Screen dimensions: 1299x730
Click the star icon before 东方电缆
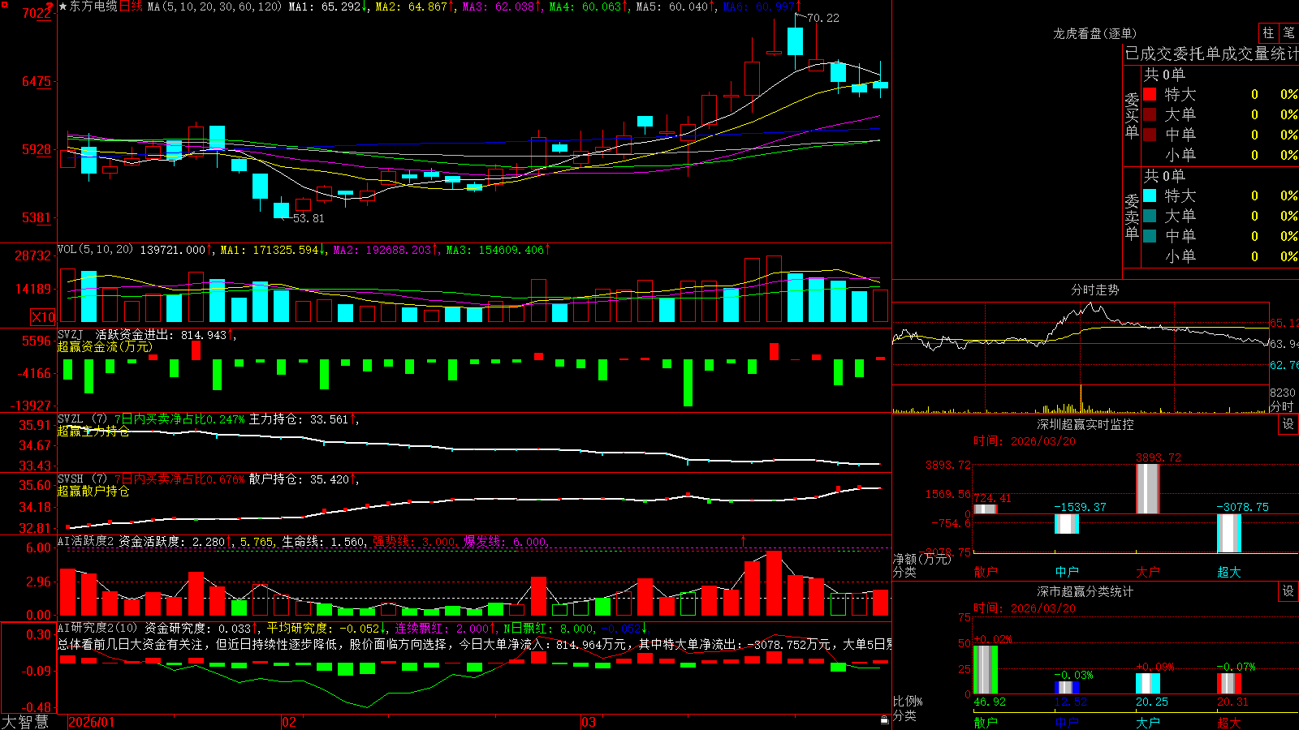coord(63,6)
